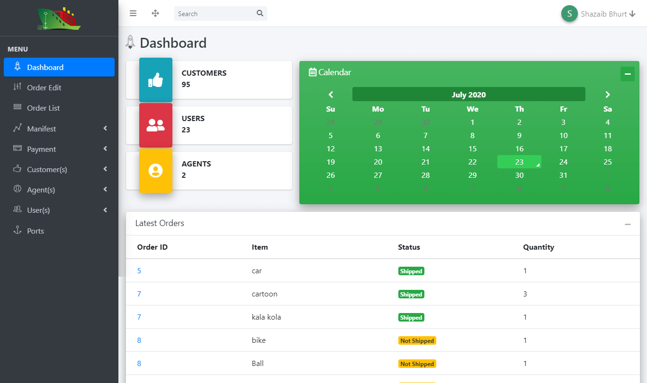This screenshot has width=647, height=383.
Task: Open order ID 7 link for cartoon
Action: 139,294
